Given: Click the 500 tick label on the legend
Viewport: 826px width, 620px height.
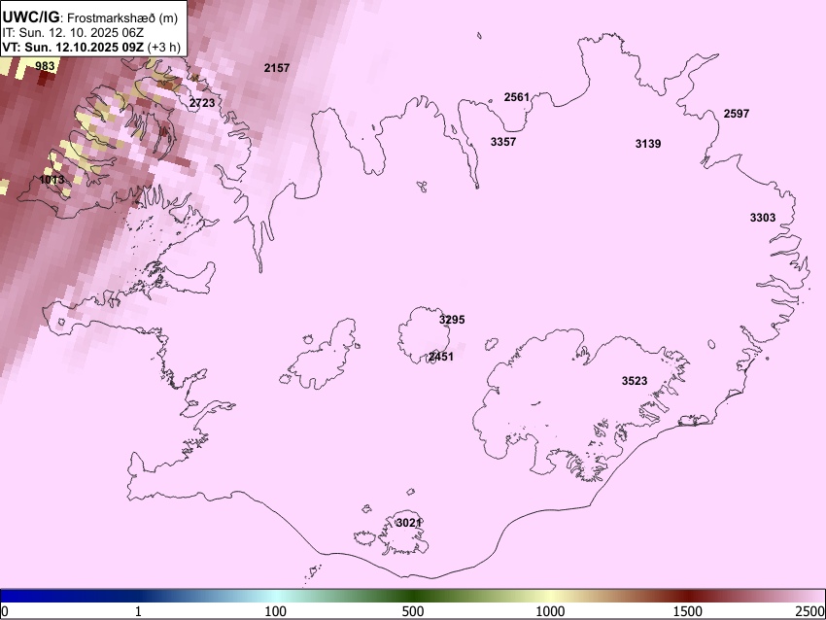Looking at the screenshot, I should click(413, 611).
